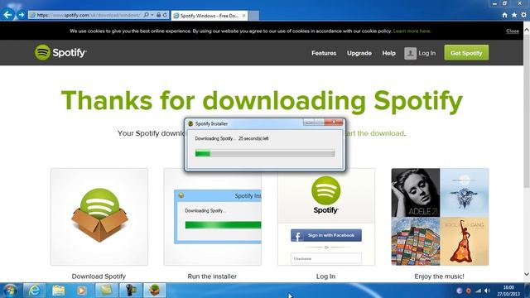Open the camera recorder taskbar icon
Image resolution: width=530 pixels, height=298 pixels.
click(x=131, y=291)
